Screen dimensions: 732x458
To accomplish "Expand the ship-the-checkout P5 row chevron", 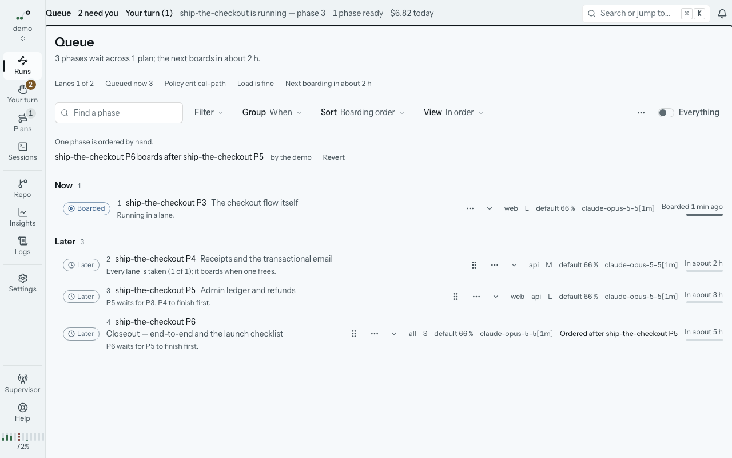I will 496,297.
